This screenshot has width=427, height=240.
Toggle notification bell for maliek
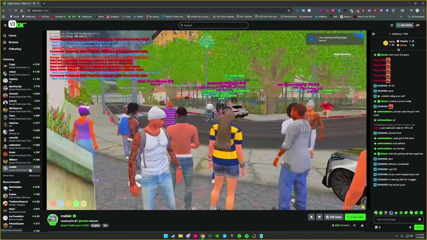point(311,217)
